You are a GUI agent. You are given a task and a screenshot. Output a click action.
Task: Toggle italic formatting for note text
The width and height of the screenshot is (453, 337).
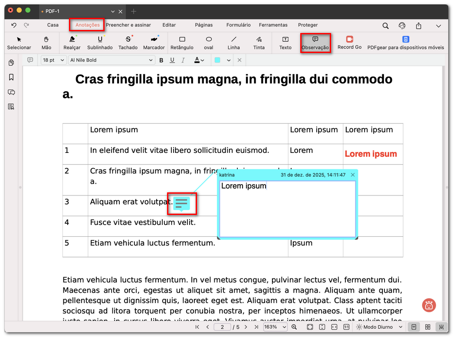point(183,60)
